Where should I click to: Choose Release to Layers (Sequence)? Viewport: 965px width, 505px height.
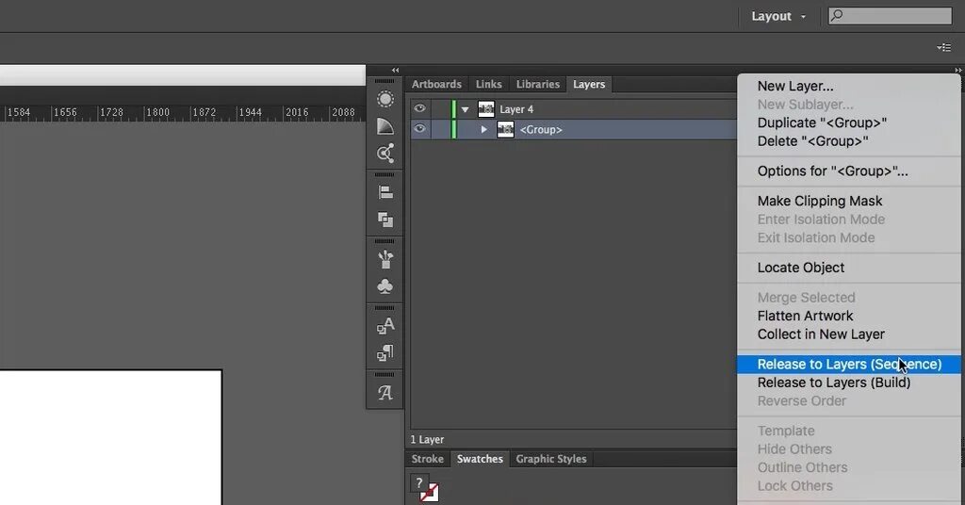849,364
